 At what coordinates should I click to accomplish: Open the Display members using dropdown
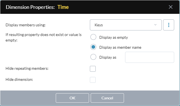[126, 25]
